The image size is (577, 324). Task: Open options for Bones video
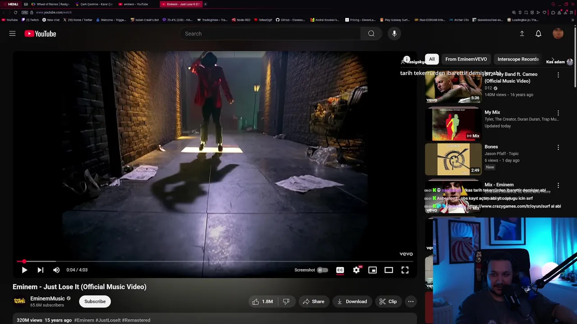click(558, 148)
